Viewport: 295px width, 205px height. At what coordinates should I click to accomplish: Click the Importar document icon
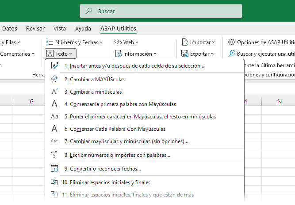pyautogui.click(x=185, y=42)
